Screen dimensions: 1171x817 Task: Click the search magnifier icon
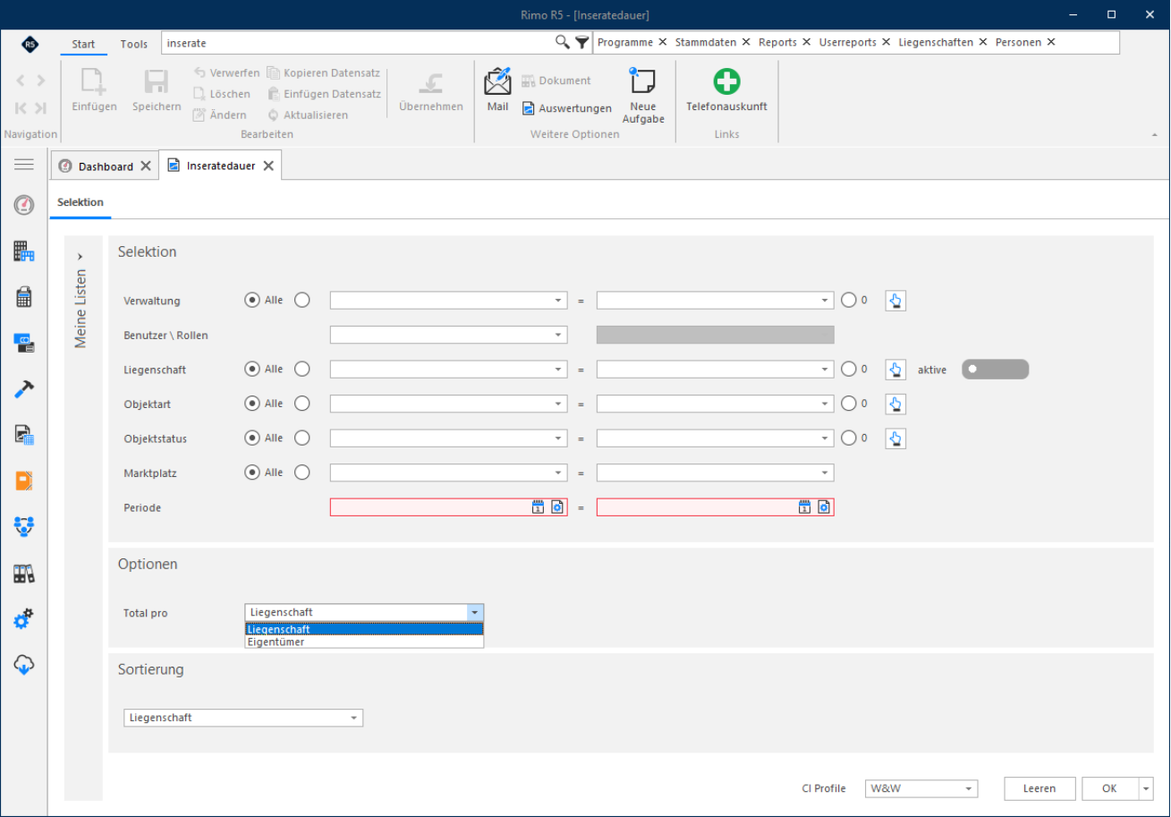pos(563,42)
